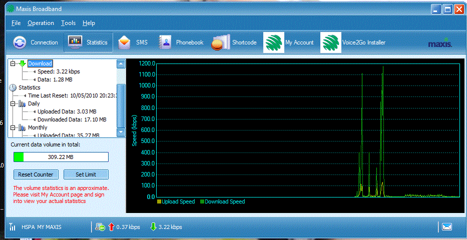This screenshot has width=467, height=240.
Task: Select 'Speed: 3.22 kbps' tree row
Action: pyautogui.click(x=59, y=71)
